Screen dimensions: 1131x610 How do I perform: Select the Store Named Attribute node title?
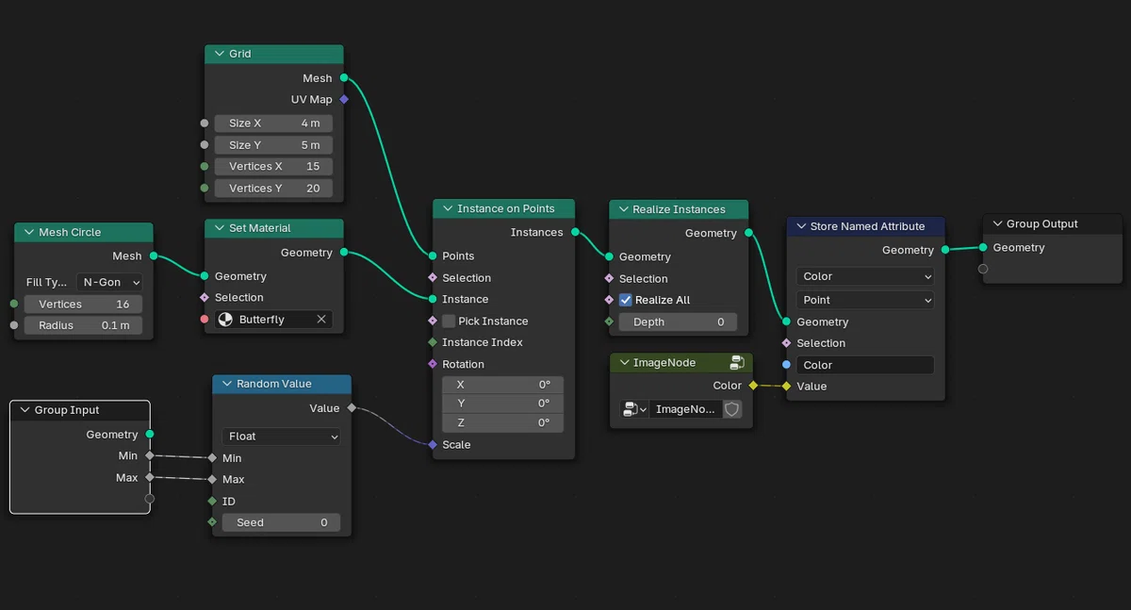click(867, 226)
